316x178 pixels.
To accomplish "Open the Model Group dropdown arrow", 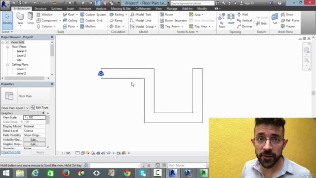I will (x=156, y=27).
